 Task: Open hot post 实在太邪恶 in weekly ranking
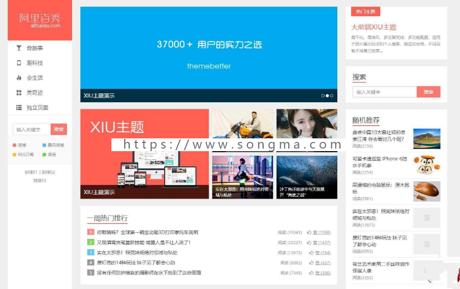tap(137, 253)
